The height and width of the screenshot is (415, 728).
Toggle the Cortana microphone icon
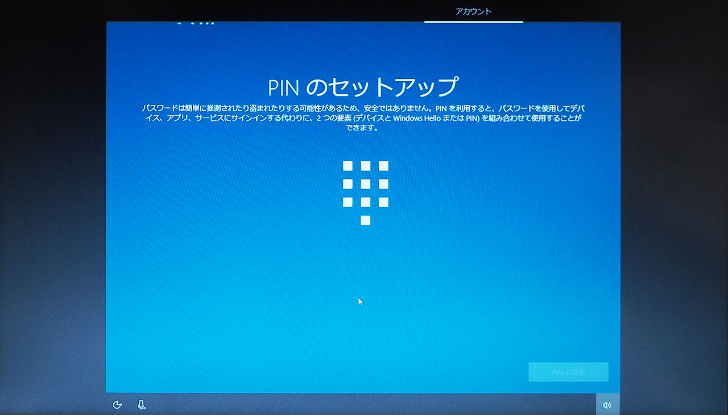[142, 405]
